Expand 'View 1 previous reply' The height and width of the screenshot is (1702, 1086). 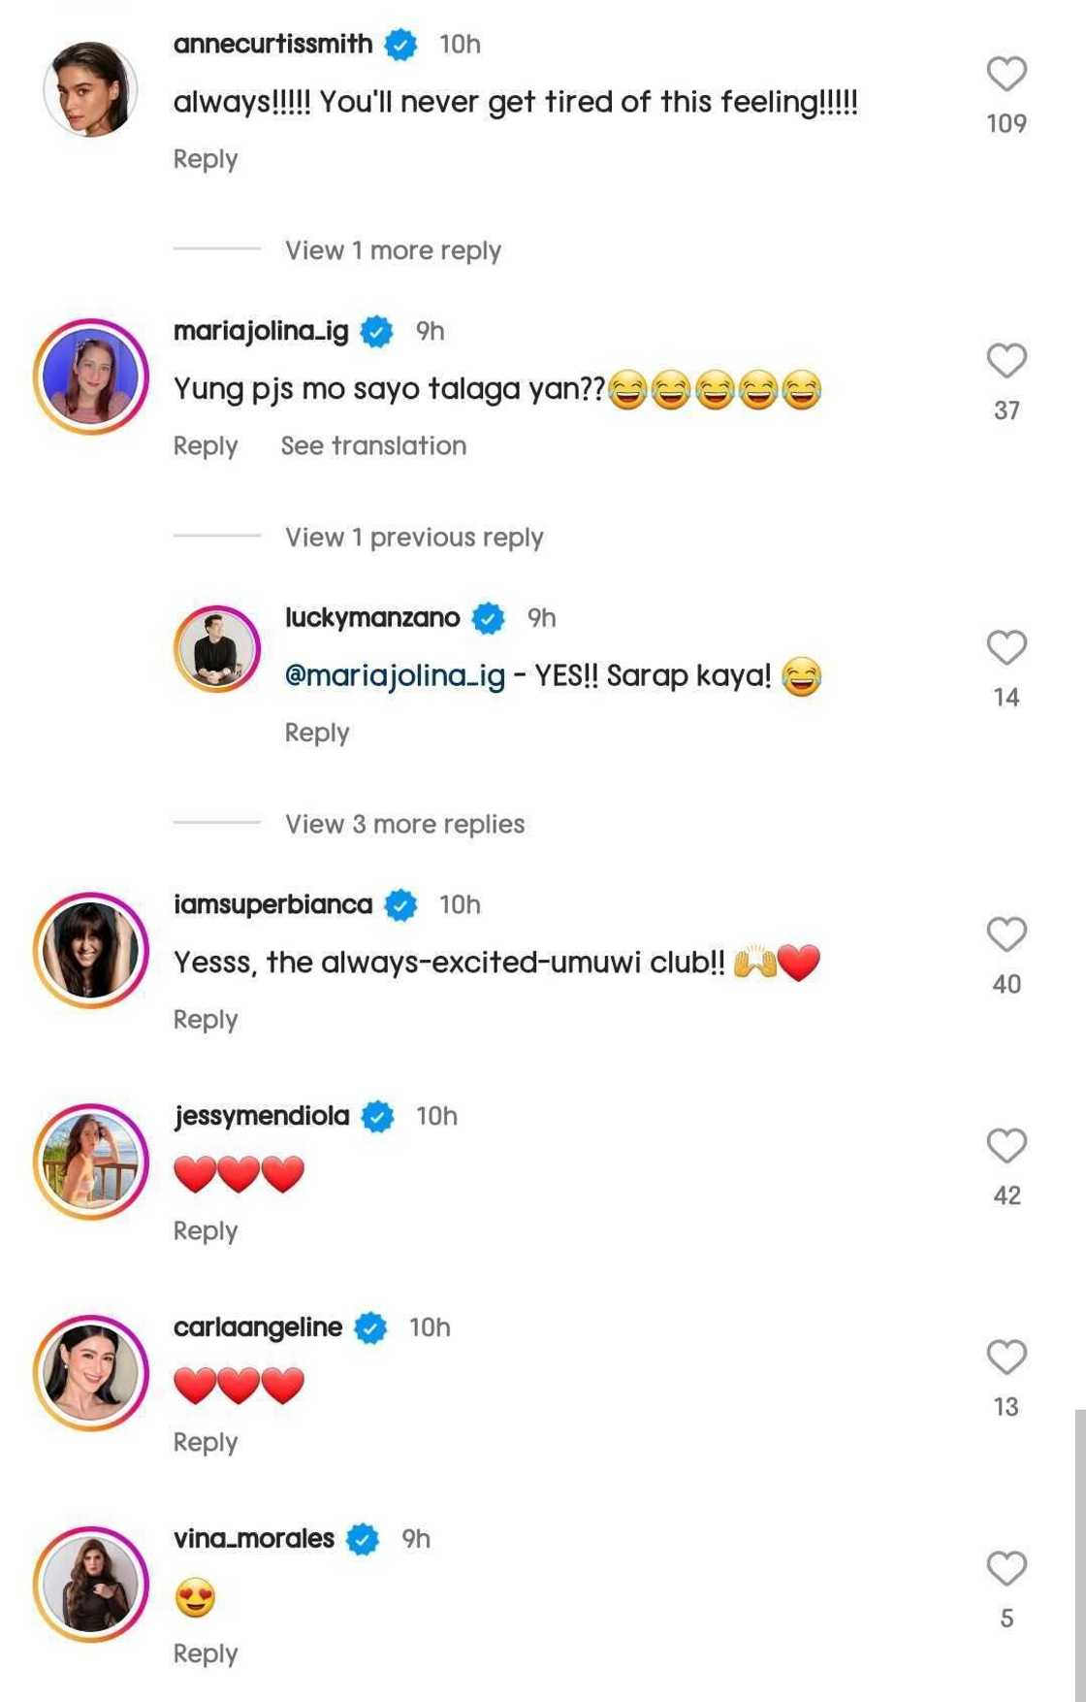pyautogui.click(x=414, y=538)
